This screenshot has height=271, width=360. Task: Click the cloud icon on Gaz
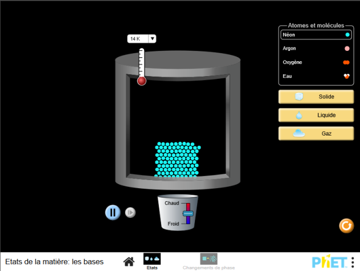click(299, 133)
